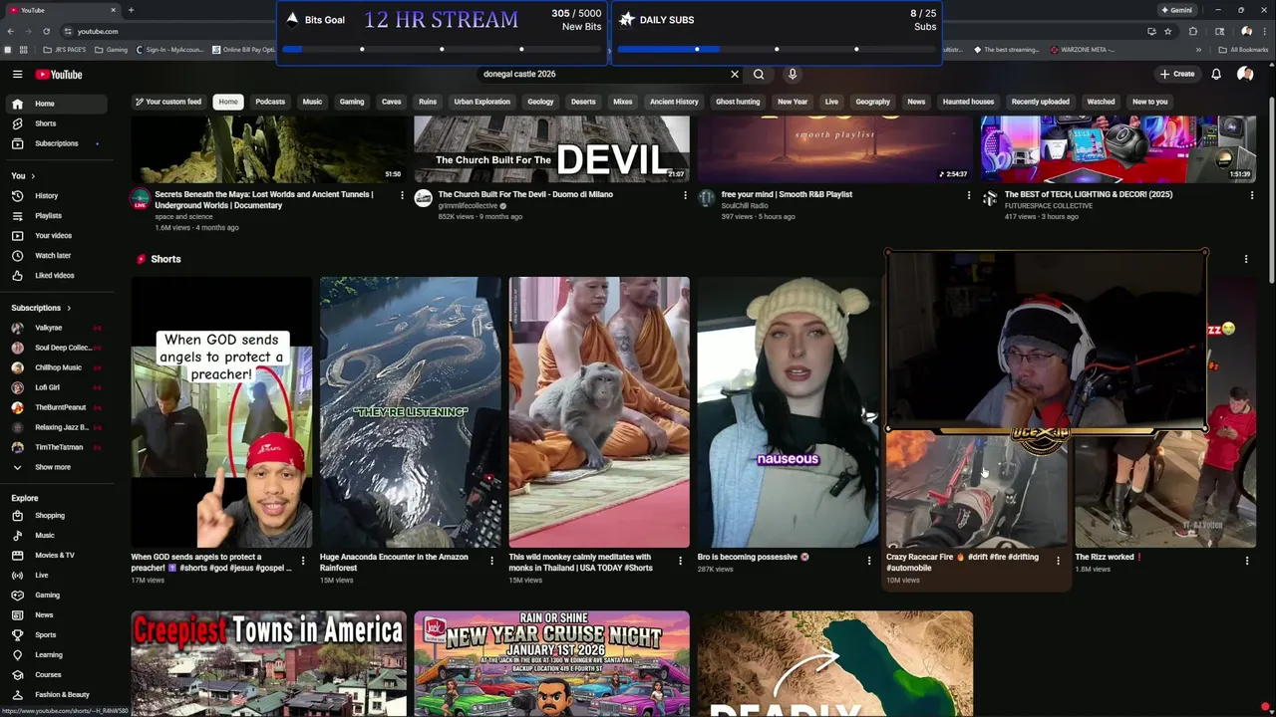
Task: Go to Home in sidebar
Action: pos(57,104)
